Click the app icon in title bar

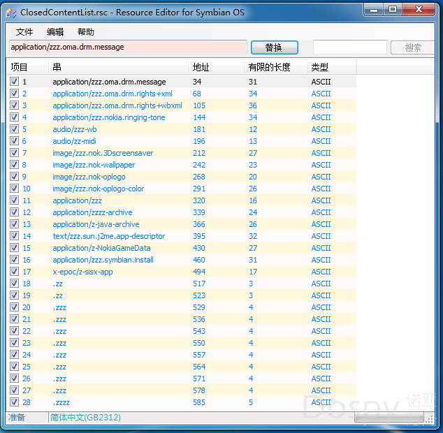click(10, 13)
